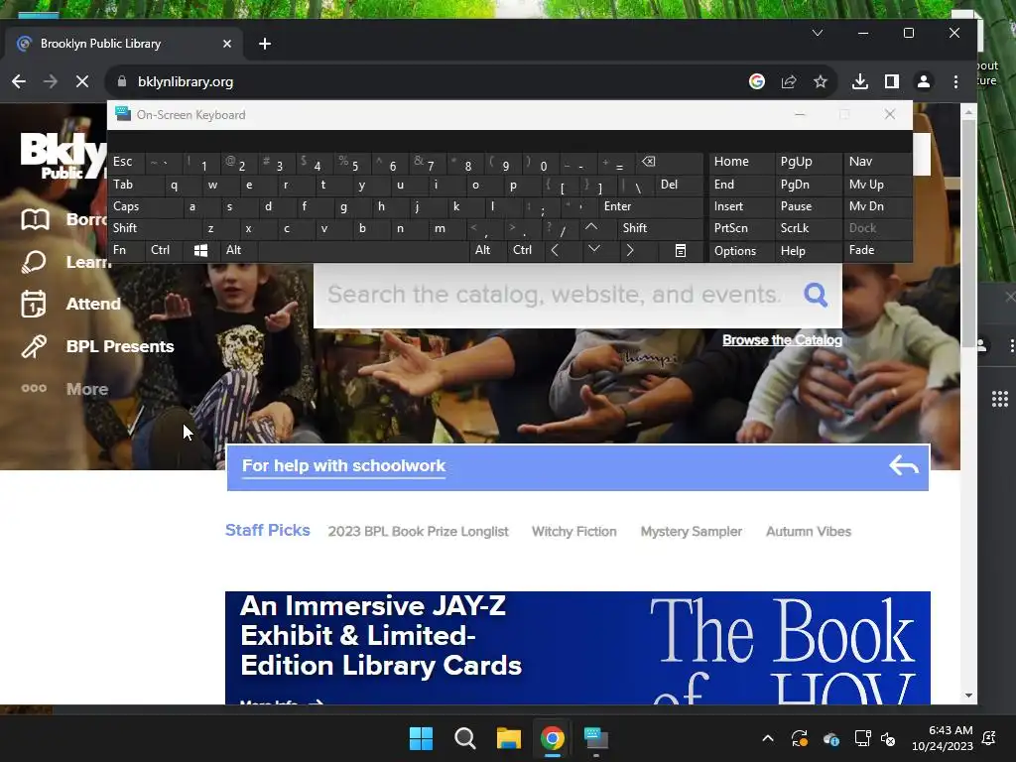Open the Attend calendar menu
1016x762 pixels.
(71, 304)
